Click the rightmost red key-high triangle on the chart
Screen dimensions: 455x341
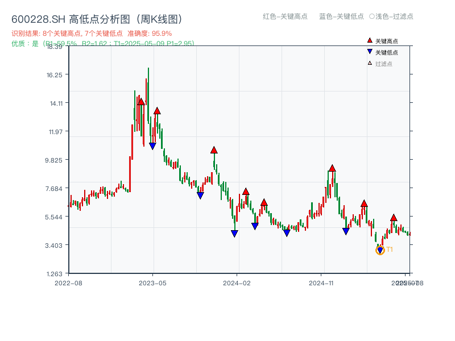(x=393, y=217)
